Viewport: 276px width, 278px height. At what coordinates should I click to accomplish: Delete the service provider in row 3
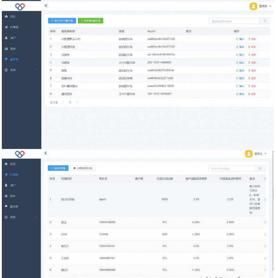[252, 55]
